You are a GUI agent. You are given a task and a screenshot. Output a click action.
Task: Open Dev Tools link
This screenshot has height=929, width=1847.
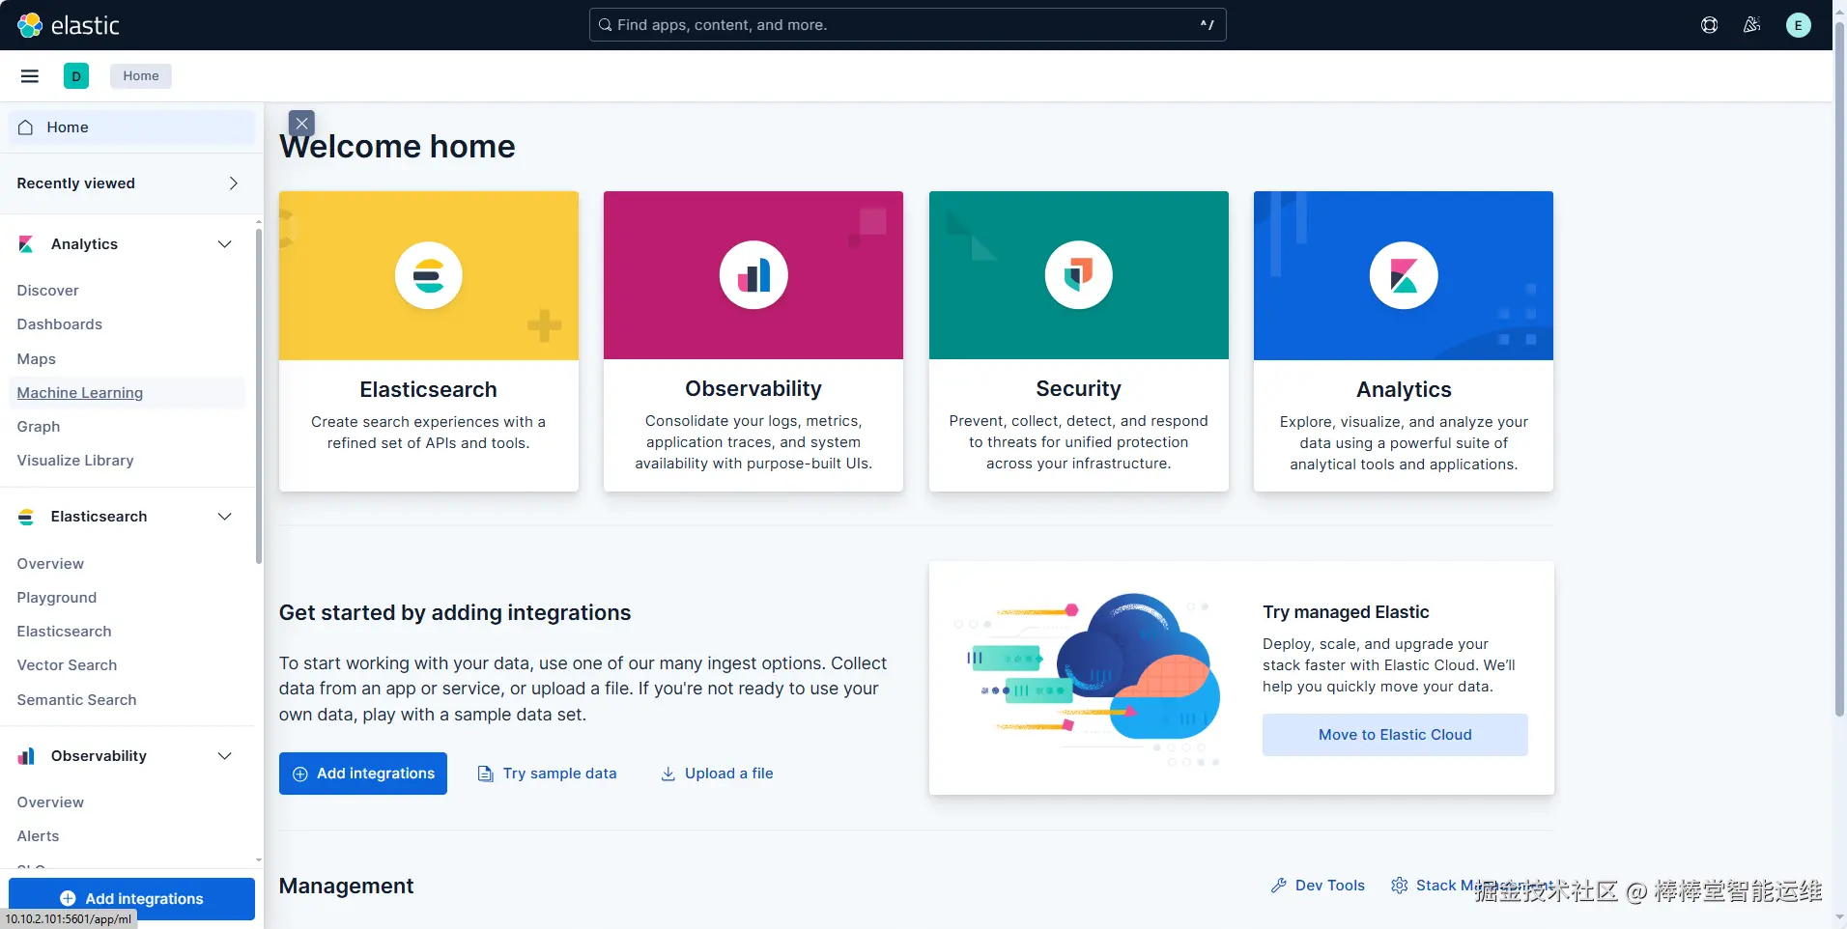pos(1318,886)
